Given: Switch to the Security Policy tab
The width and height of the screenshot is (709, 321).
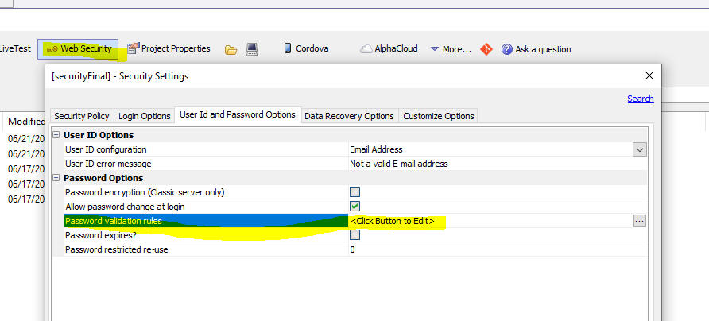Looking at the screenshot, I should tap(82, 116).
